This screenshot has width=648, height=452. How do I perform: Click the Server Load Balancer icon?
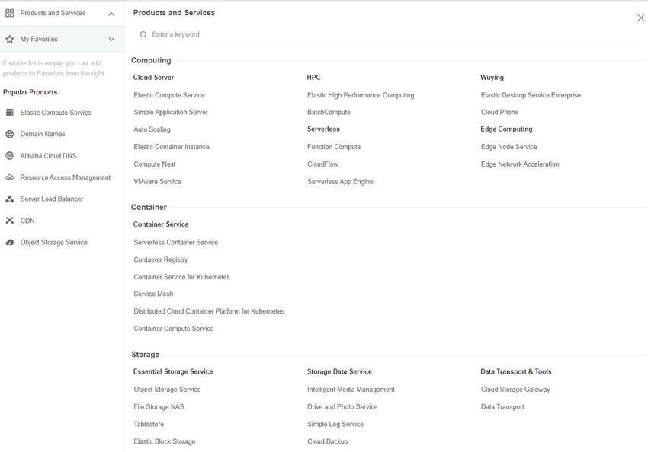(x=11, y=199)
